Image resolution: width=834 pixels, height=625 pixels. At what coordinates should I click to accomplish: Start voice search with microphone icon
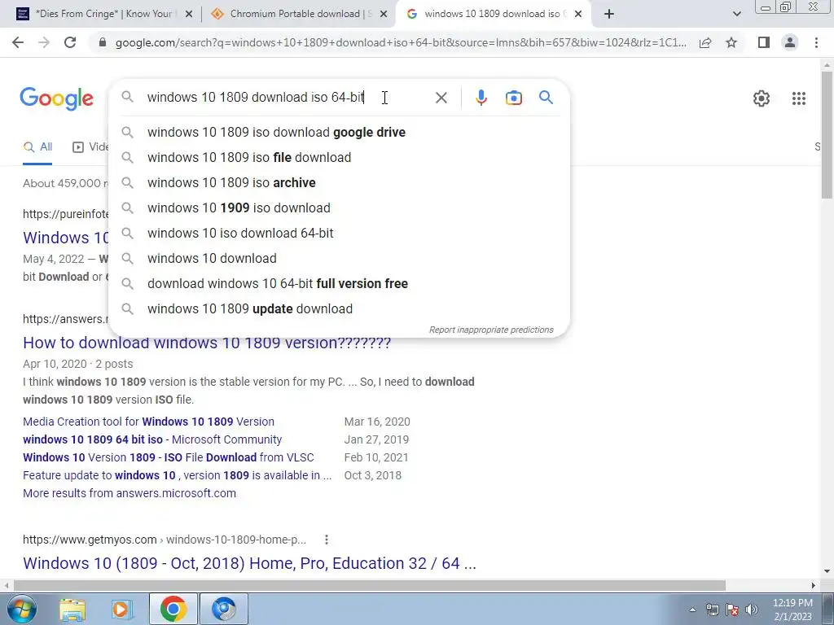[x=481, y=98]
